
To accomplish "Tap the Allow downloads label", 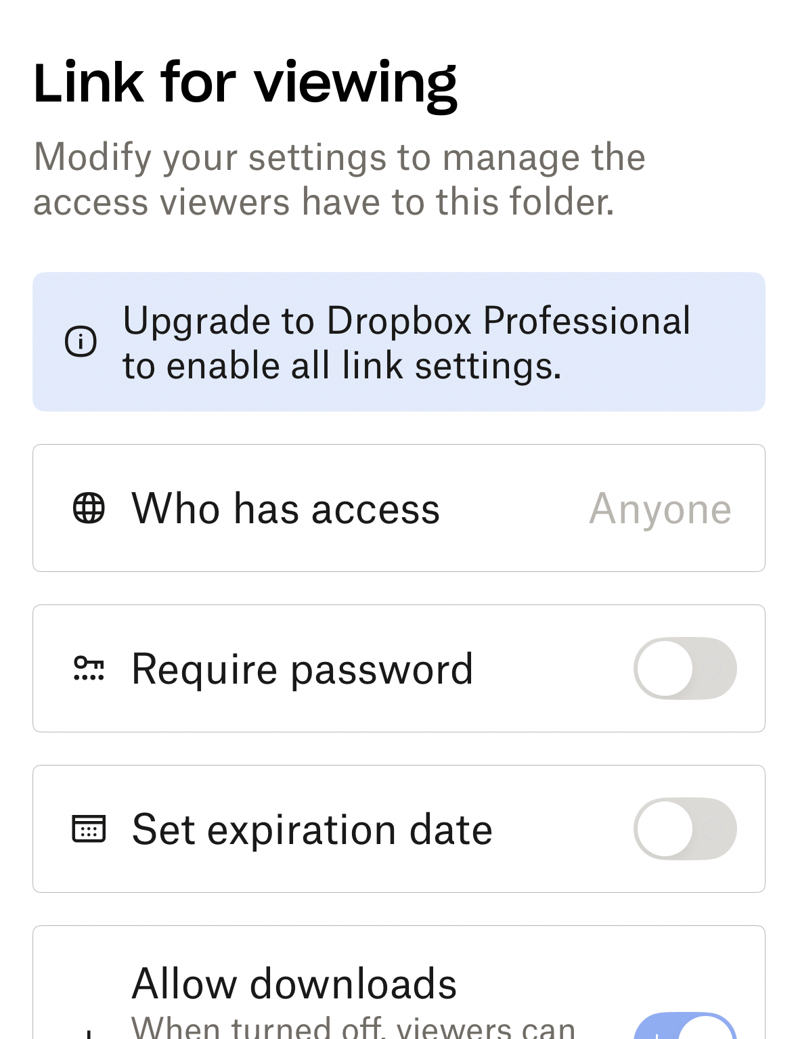I will [294, 983].
